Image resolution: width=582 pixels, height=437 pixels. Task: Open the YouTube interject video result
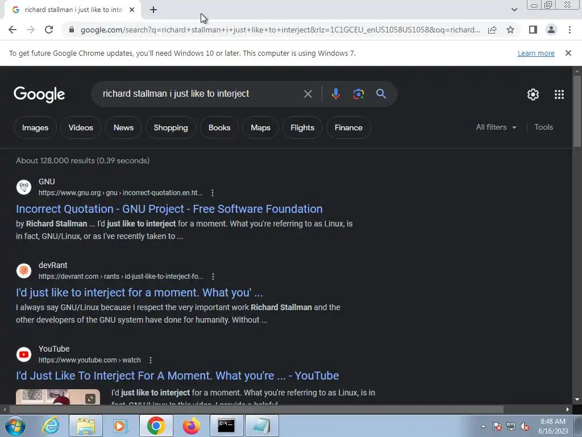[177, 376]
